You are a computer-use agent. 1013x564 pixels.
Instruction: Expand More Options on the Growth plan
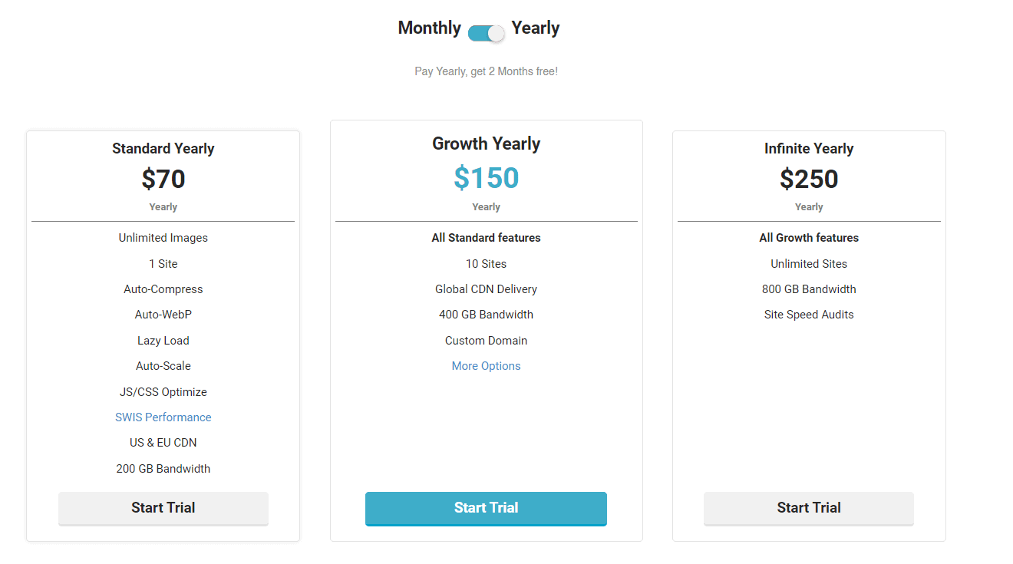(x=486, y=365)
